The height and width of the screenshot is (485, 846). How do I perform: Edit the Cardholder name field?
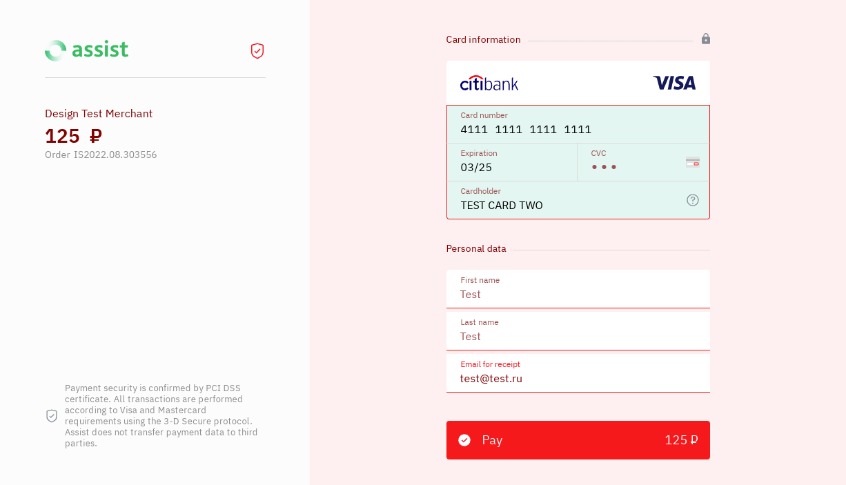(x=566, y=205)
